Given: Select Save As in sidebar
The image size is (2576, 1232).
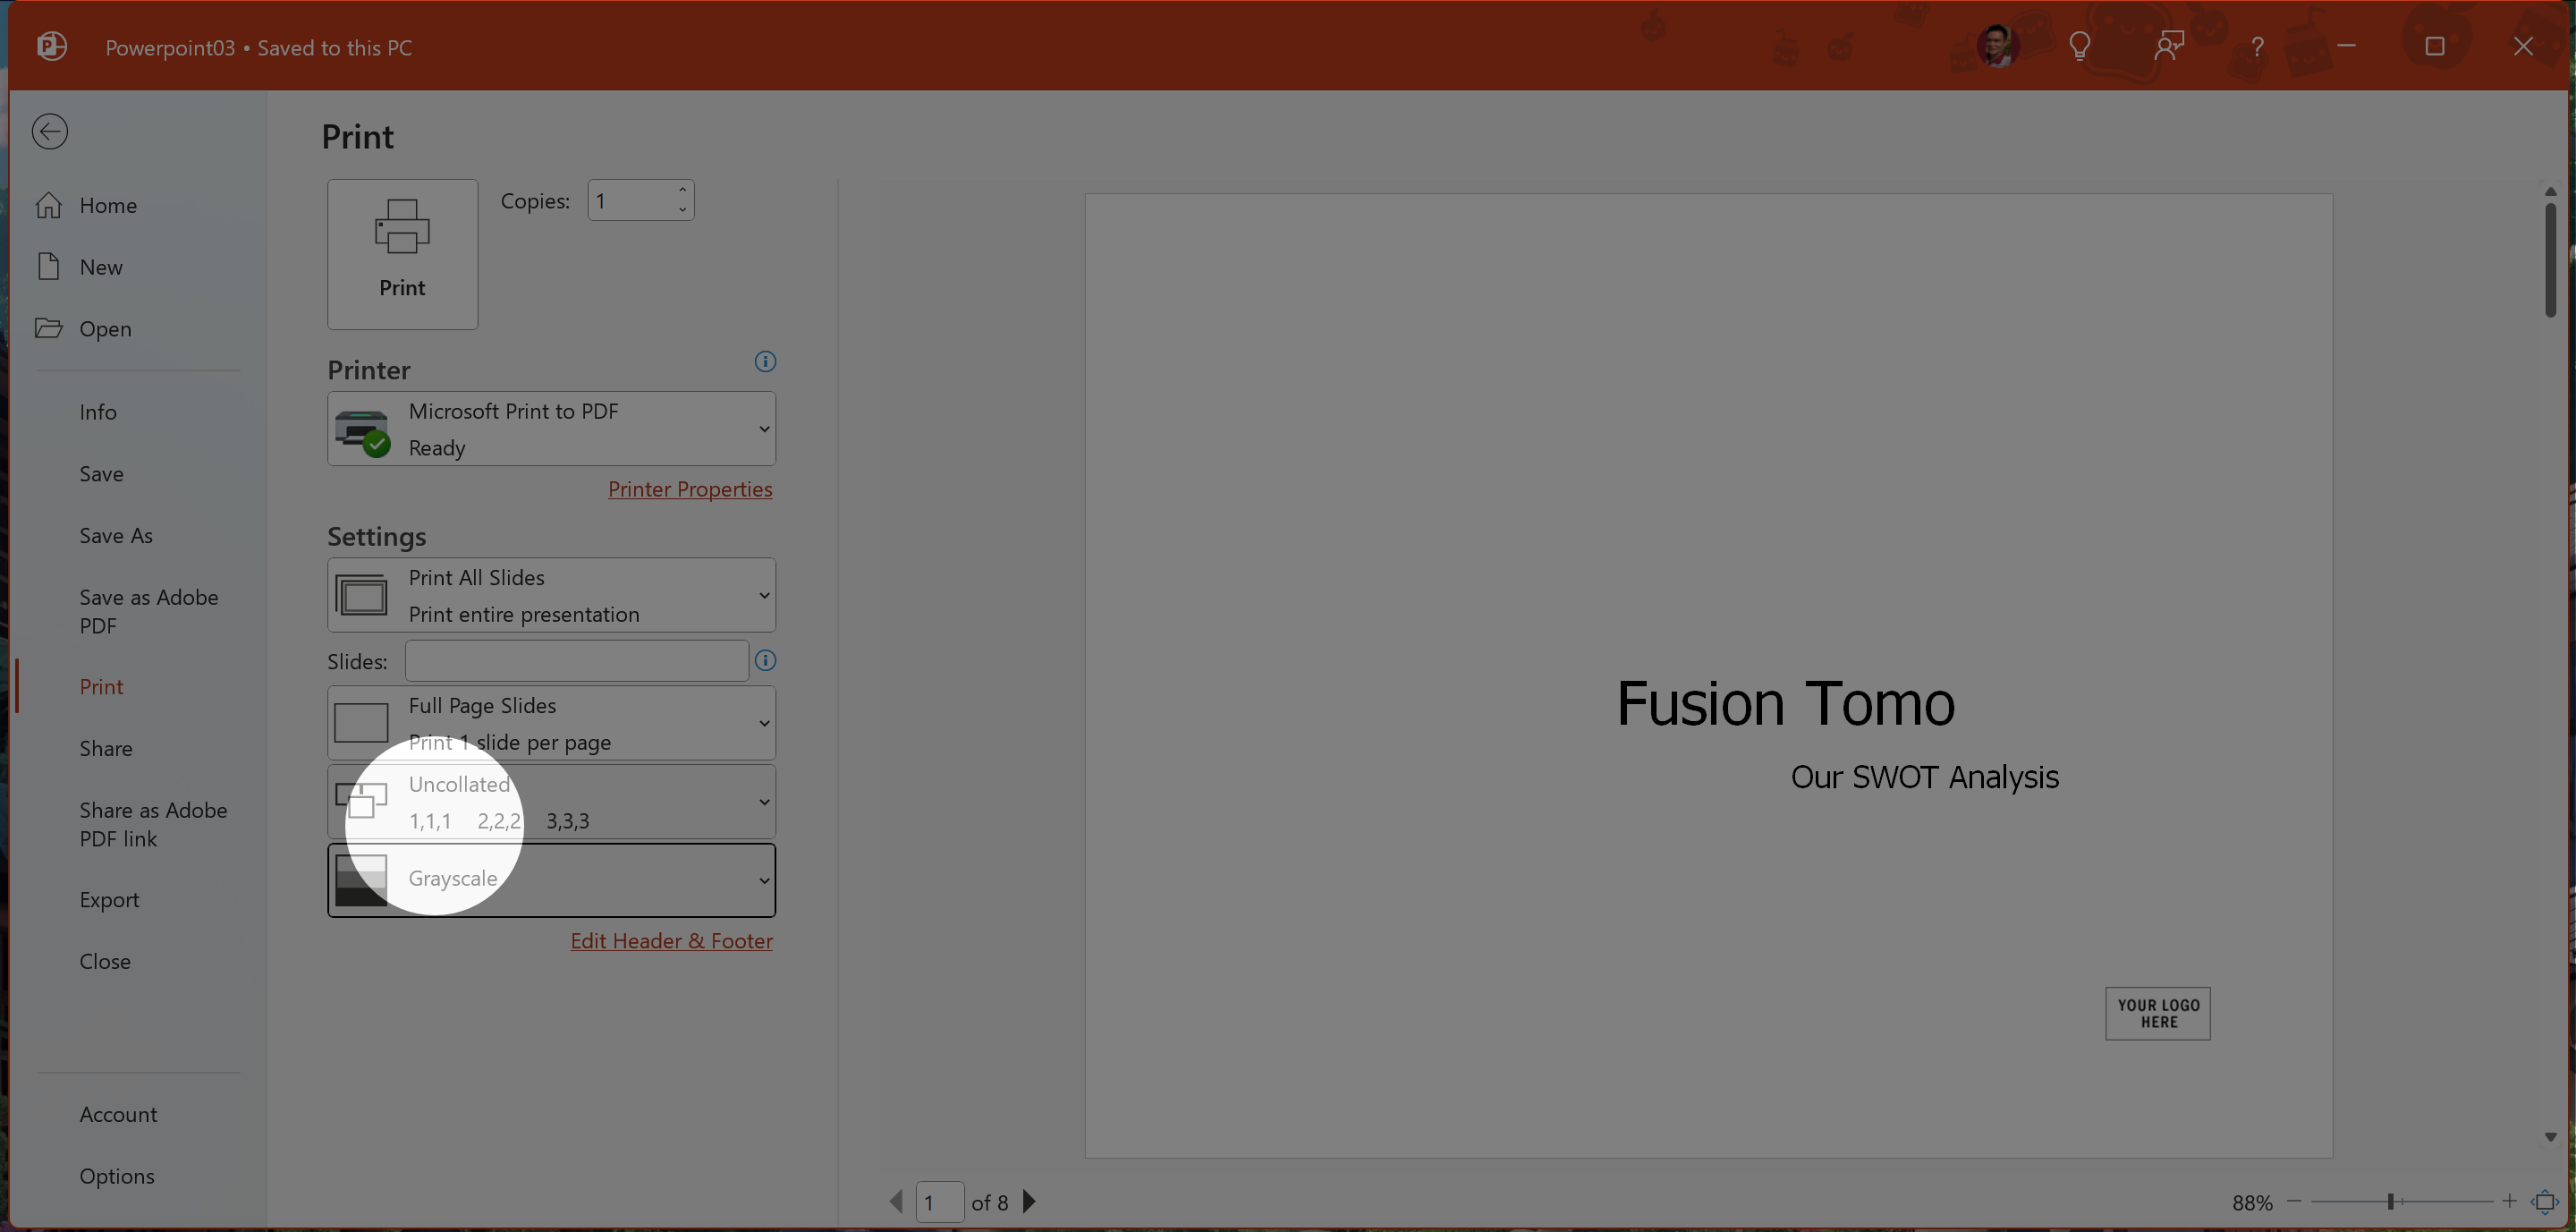Looking at the screenshot, I should [x=116, y=535].
